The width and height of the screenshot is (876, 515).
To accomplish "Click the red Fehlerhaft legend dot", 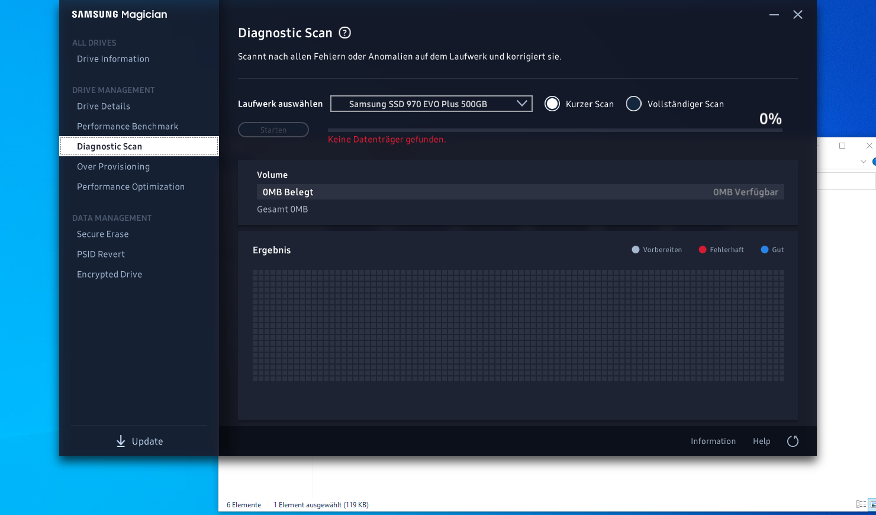I will (703, 250).
